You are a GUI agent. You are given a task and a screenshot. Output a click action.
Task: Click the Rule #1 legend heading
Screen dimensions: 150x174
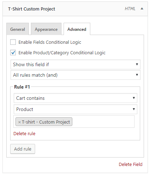pos(22,87)
